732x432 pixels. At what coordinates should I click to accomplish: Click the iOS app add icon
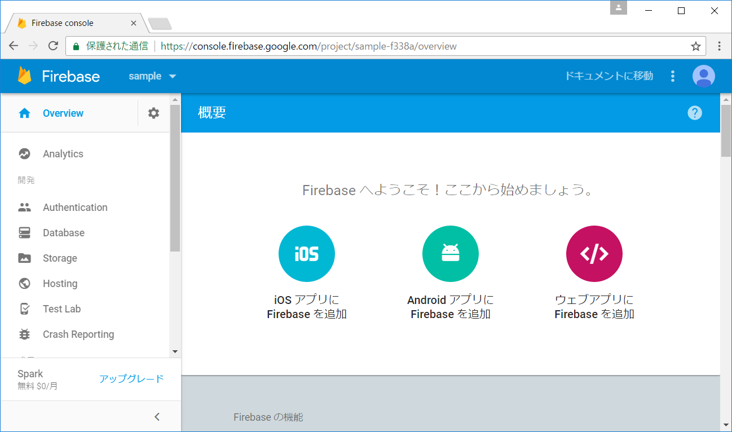point(306,254)
